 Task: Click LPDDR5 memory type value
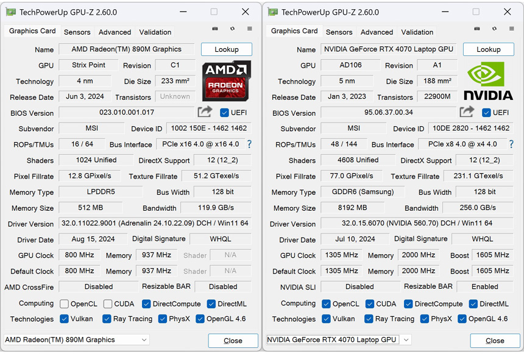click(101, 192)
